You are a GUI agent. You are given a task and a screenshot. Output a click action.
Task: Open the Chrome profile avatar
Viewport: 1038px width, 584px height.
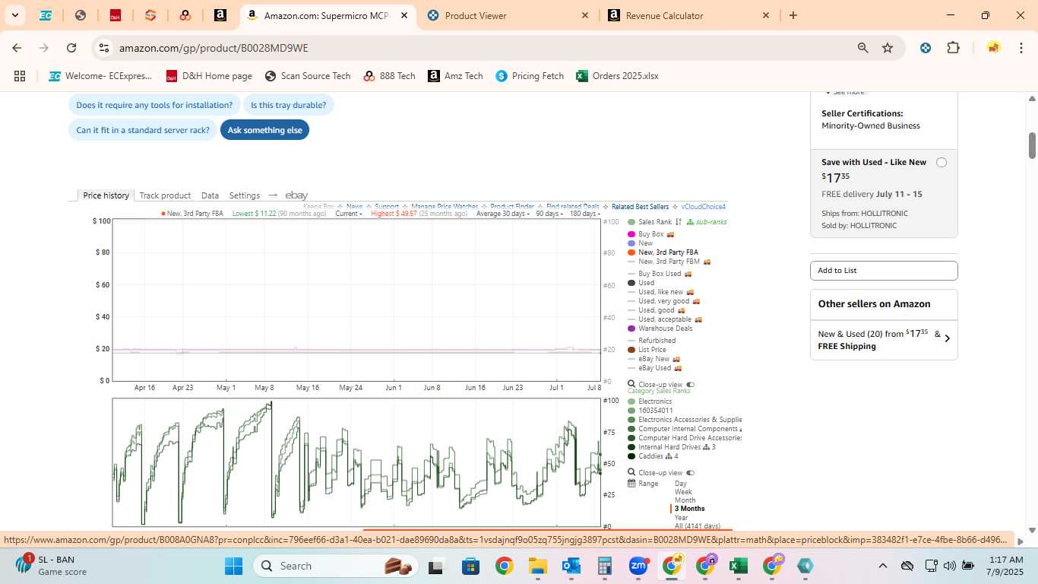pyautogui.click(x=993, y=48)
